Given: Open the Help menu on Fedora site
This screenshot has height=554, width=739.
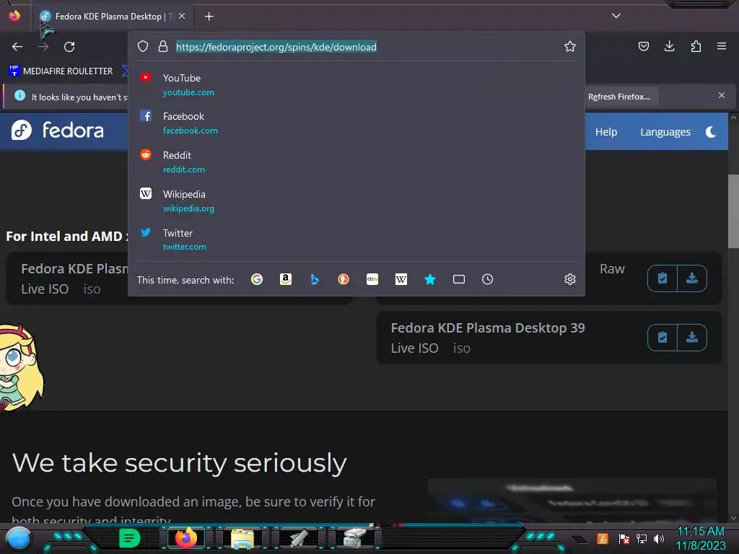Looking at the screenshot, I should click(606, 132).
